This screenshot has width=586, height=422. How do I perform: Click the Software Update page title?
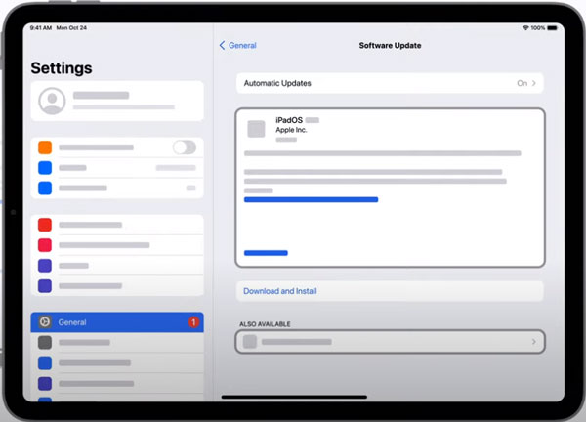pos(390,46)
